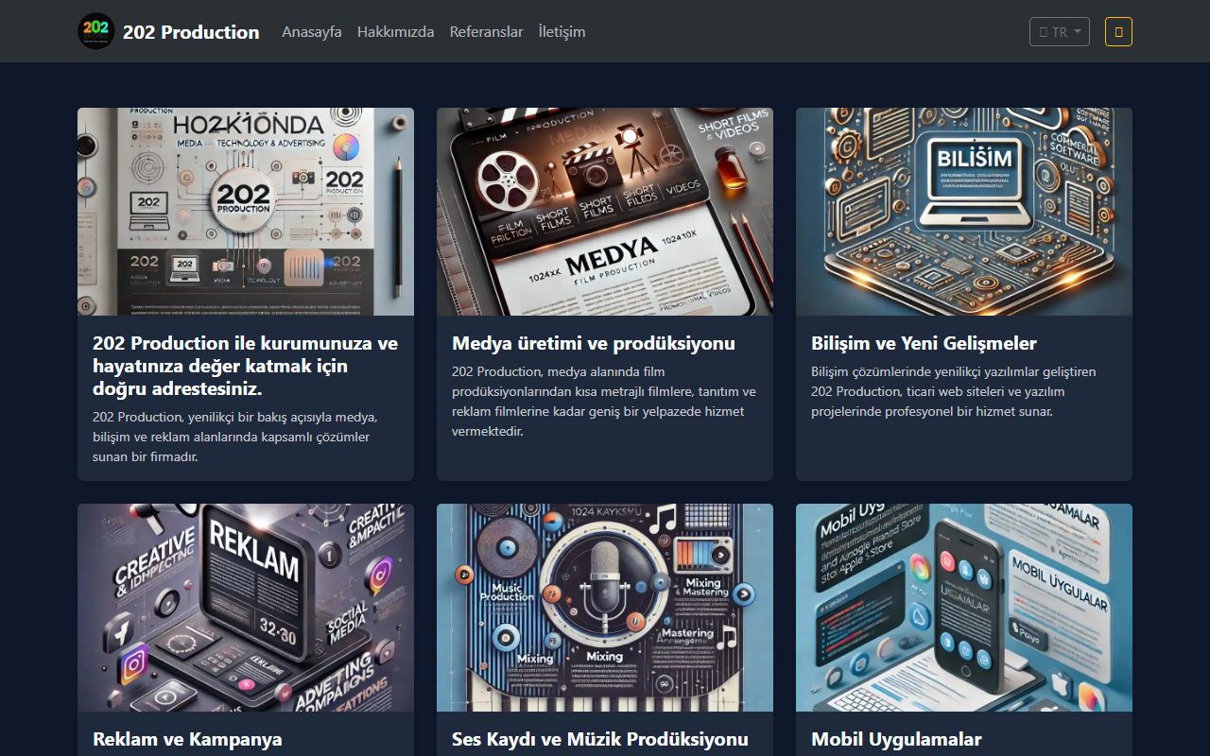
Task: Click 'Reklam ve Kampanya' heading
Action: (187, 739)
